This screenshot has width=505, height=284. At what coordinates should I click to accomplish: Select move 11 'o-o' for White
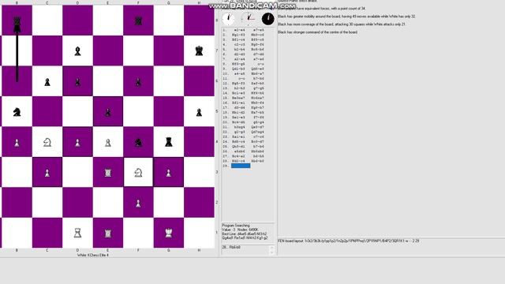tap(241, 79)
